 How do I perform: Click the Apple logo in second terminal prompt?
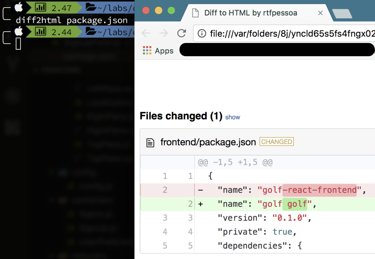19,31
